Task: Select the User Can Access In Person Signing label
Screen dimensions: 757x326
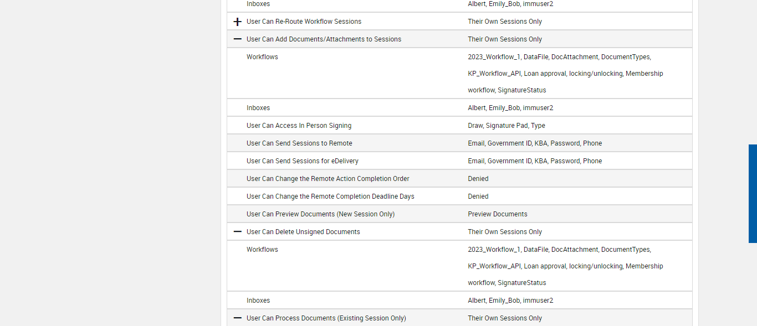Action: pyautogui.click(x=299, y=126)
